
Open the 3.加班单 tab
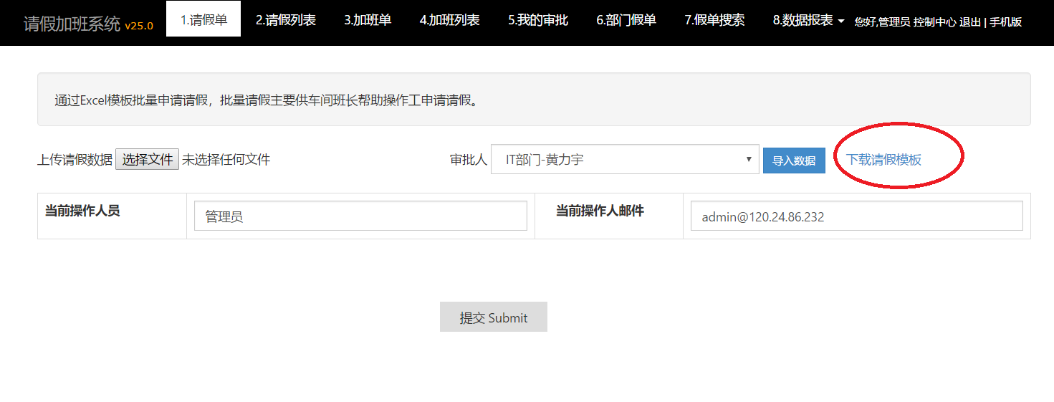[367, 20]
